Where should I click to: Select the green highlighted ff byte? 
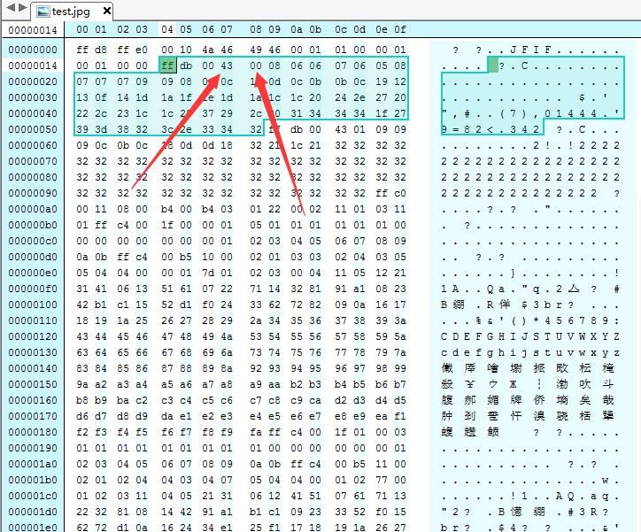point(167,66)
